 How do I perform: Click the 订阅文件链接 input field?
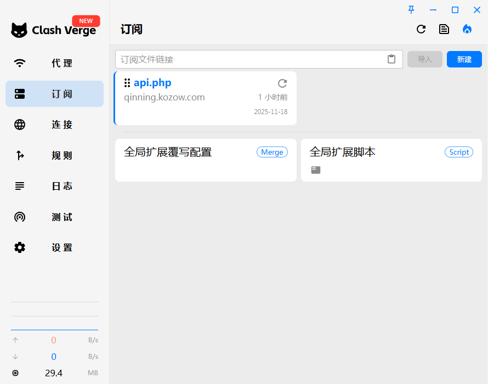[x=247, y=59]
